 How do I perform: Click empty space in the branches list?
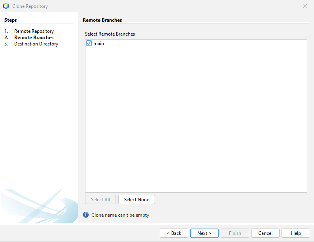(x=196, y=119)
